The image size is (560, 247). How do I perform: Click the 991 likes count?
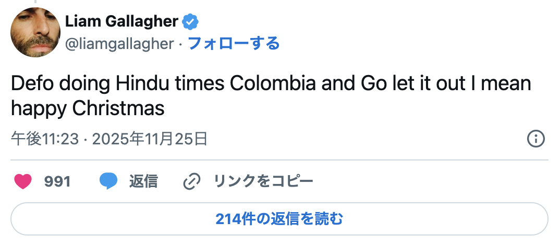coord(57,181)
